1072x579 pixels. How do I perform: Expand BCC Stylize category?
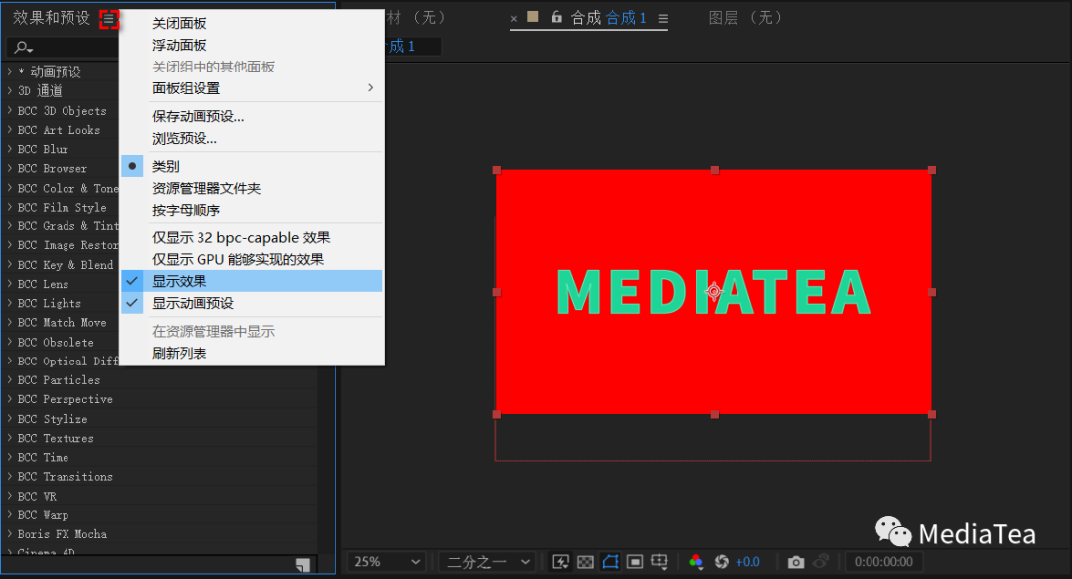coord(10,418)
